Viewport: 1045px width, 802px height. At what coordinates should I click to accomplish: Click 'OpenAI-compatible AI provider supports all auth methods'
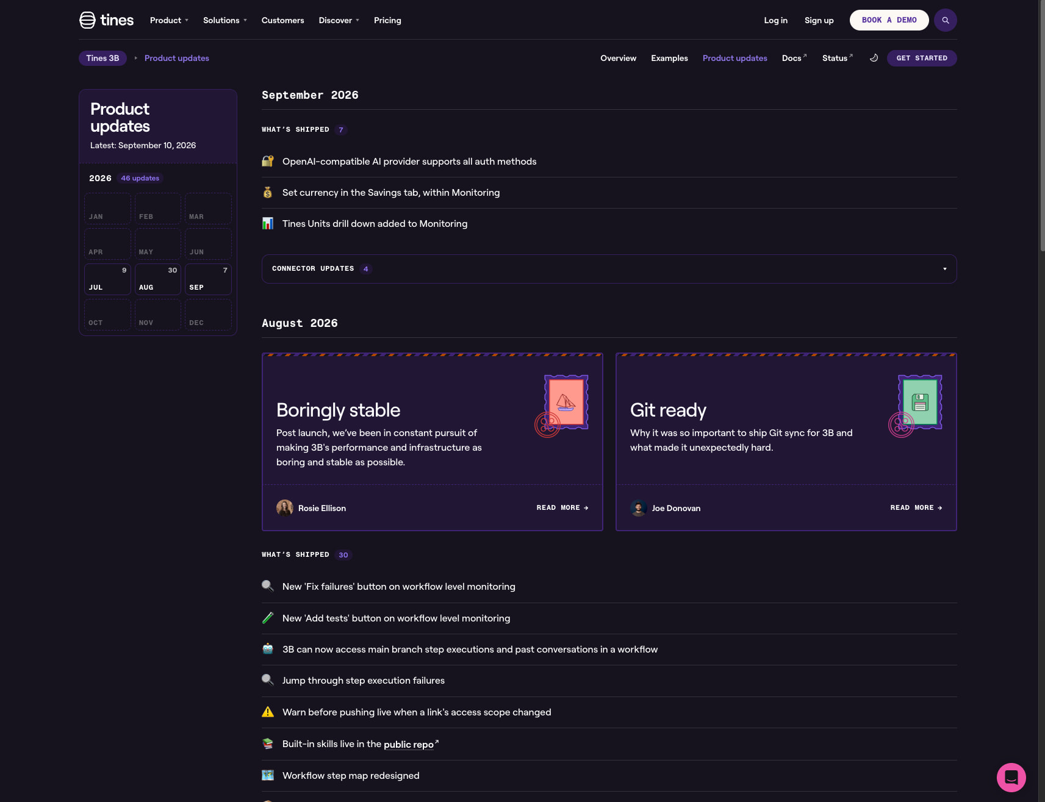click(409, 161)
